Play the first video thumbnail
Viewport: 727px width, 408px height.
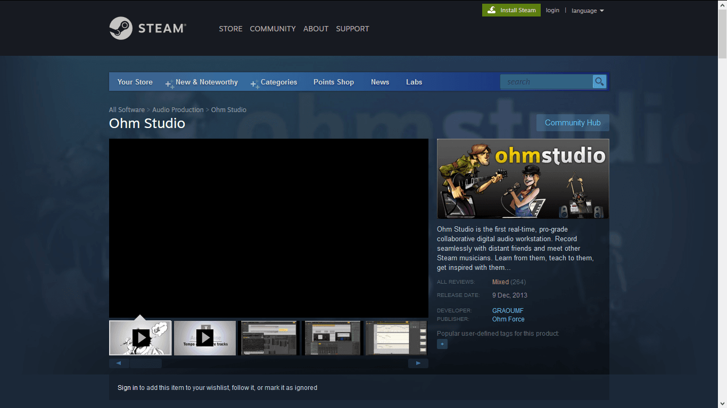click(141, 338)
